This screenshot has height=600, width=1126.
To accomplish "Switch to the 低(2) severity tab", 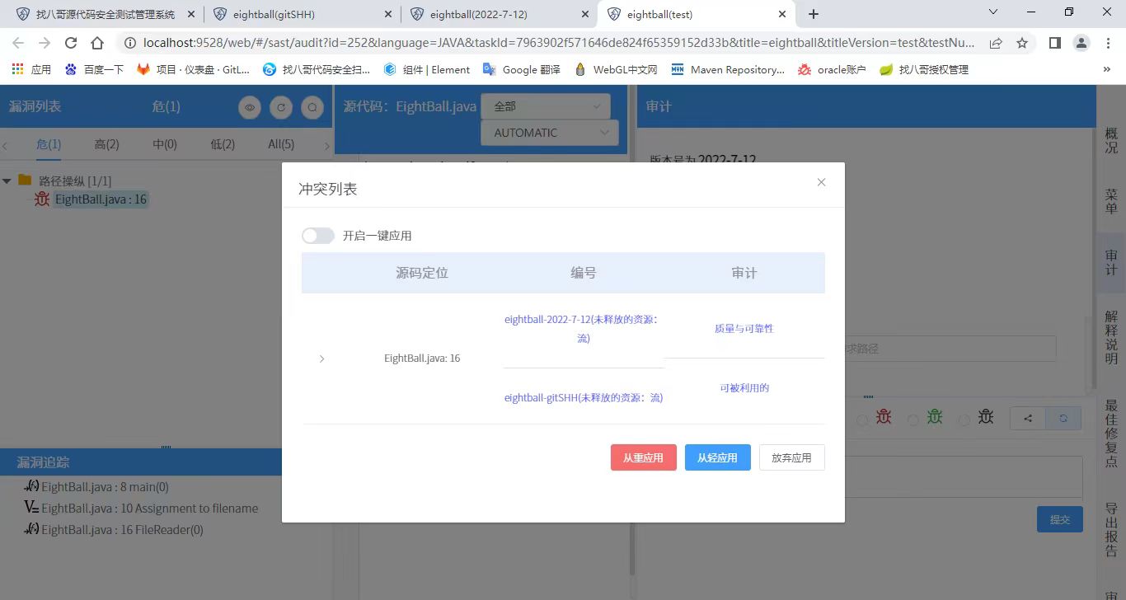I will [223, 144].
